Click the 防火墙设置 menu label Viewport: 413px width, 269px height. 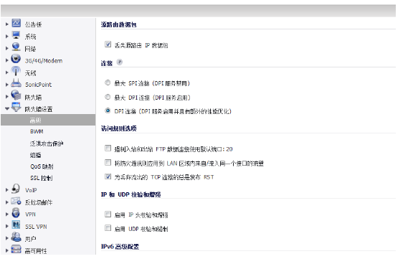point(39,109)
